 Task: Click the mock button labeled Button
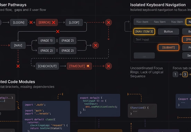click(x=169, y=31)
